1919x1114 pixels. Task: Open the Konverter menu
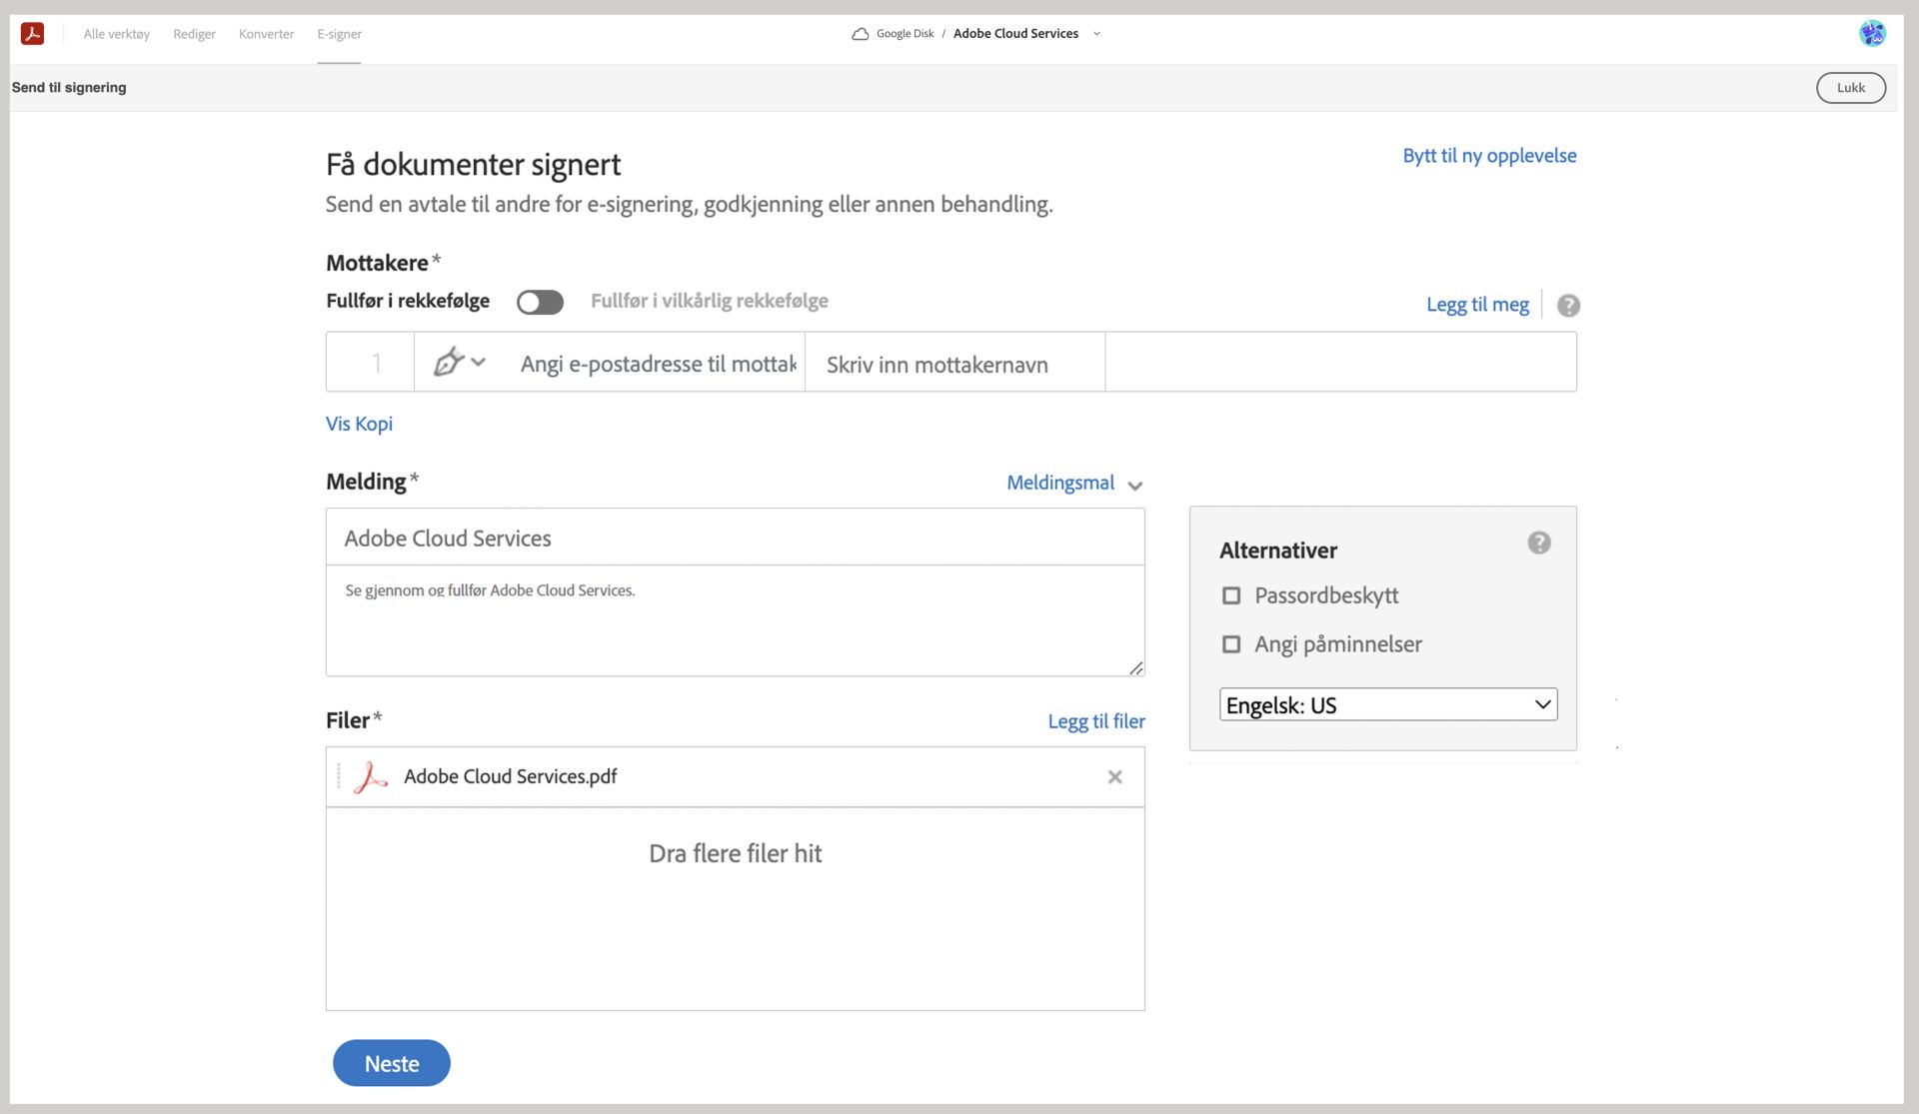point(266,34)
